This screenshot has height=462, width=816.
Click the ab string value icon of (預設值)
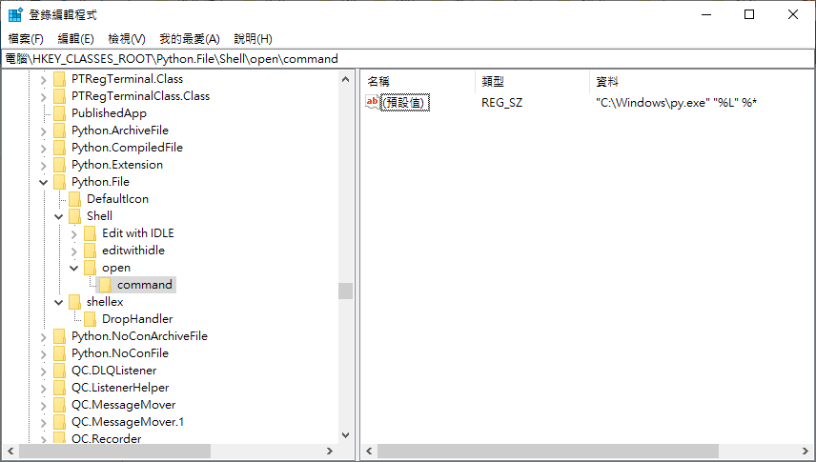372,103
